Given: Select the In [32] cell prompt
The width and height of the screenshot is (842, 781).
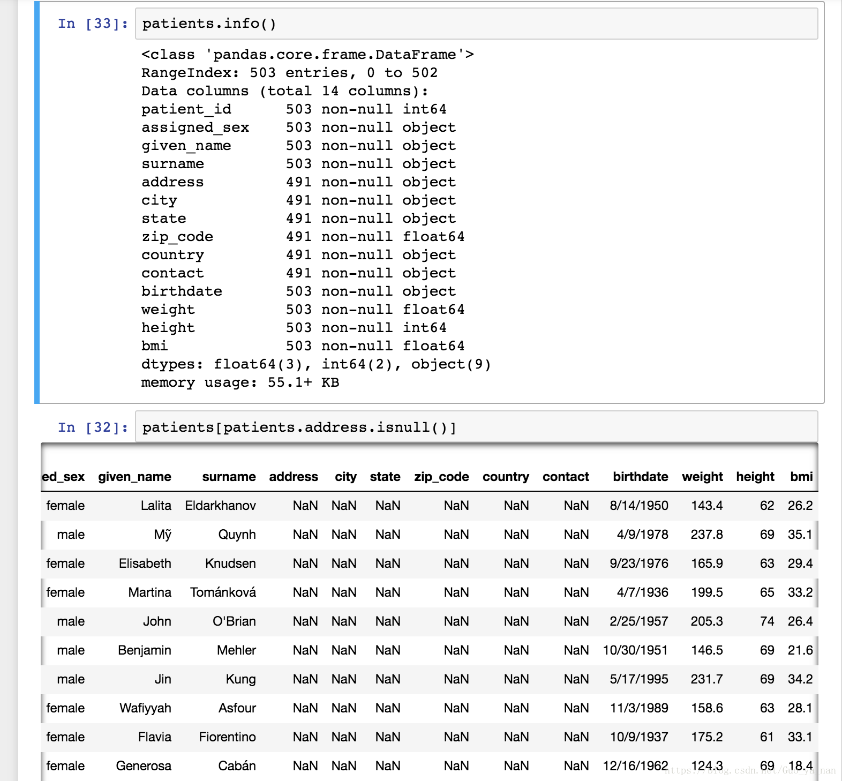Looking at the screenshot, I should click(x=93, y=427).
